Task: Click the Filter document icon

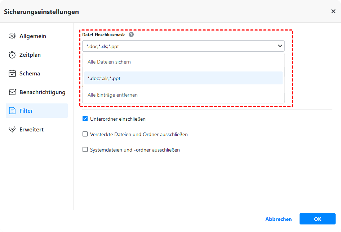Action: point(12,111)
